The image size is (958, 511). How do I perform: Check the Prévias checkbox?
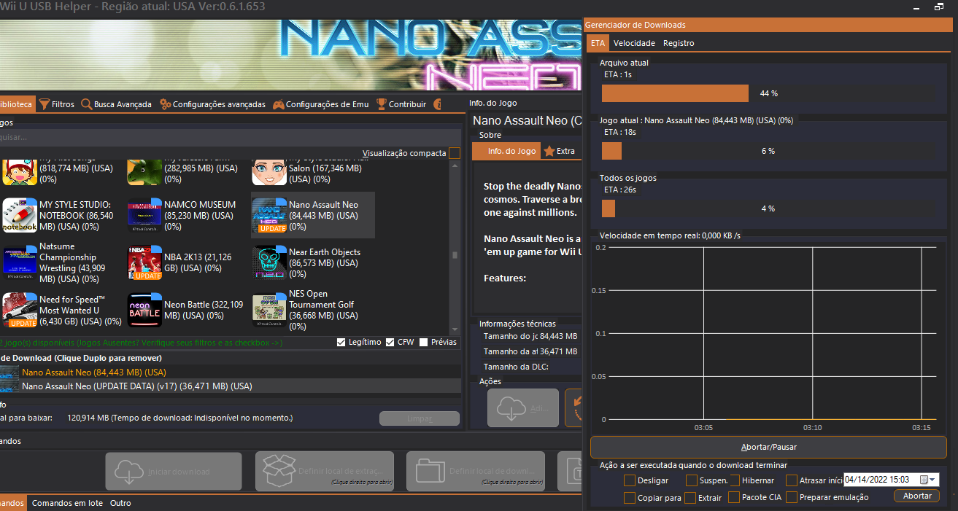[x=424, y=343]
